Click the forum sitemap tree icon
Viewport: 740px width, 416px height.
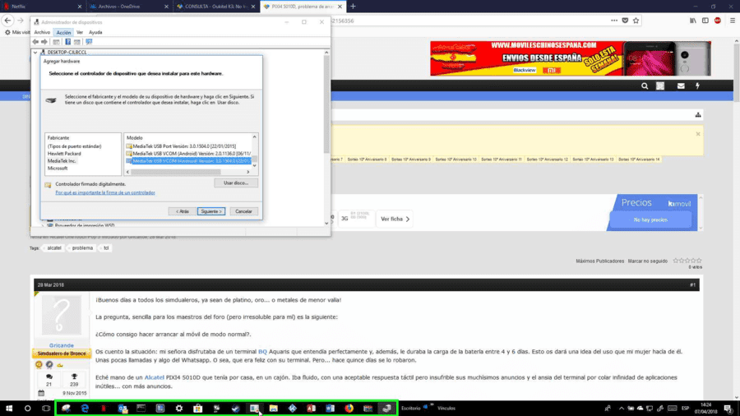tap(697, 115)
